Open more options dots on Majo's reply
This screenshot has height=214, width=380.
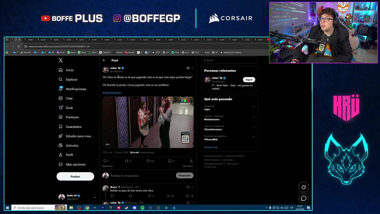click(192, 187)
